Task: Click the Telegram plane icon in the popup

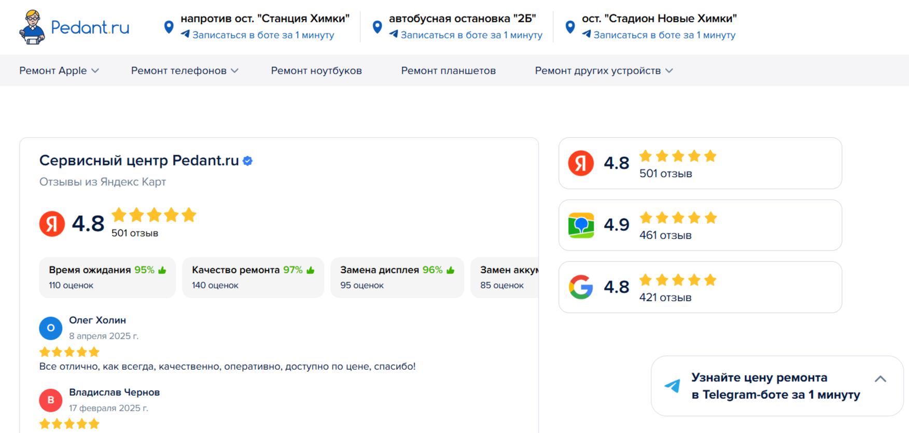Action: tap(673, 386)
